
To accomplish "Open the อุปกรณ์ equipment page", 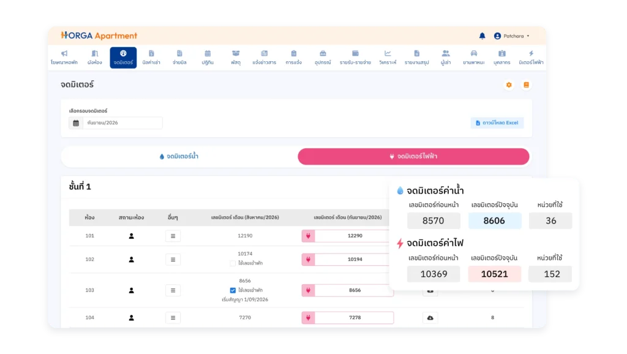I will (x=323, y=58).
